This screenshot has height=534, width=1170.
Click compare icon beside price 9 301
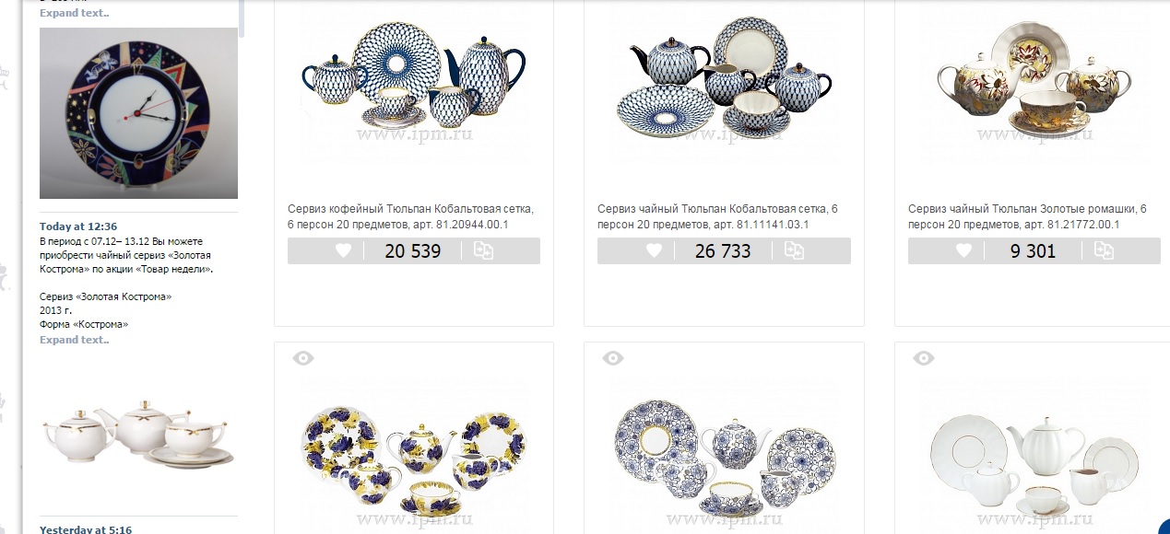[1105, 250]
